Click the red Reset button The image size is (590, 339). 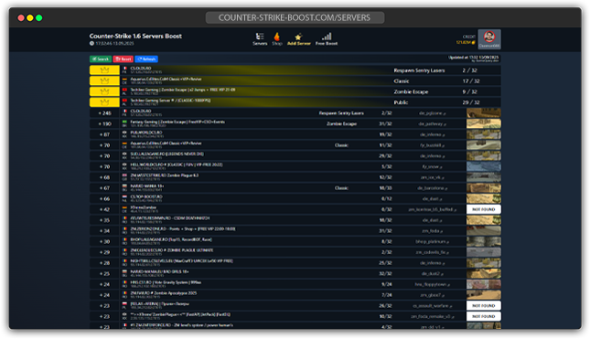tap(123, 59)
